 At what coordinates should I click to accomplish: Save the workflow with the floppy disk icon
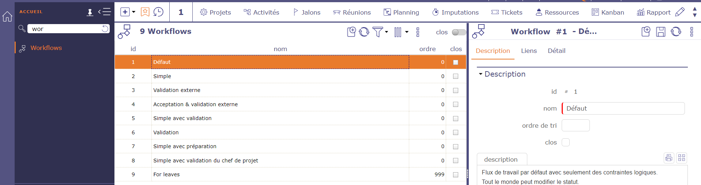[660, 32]
